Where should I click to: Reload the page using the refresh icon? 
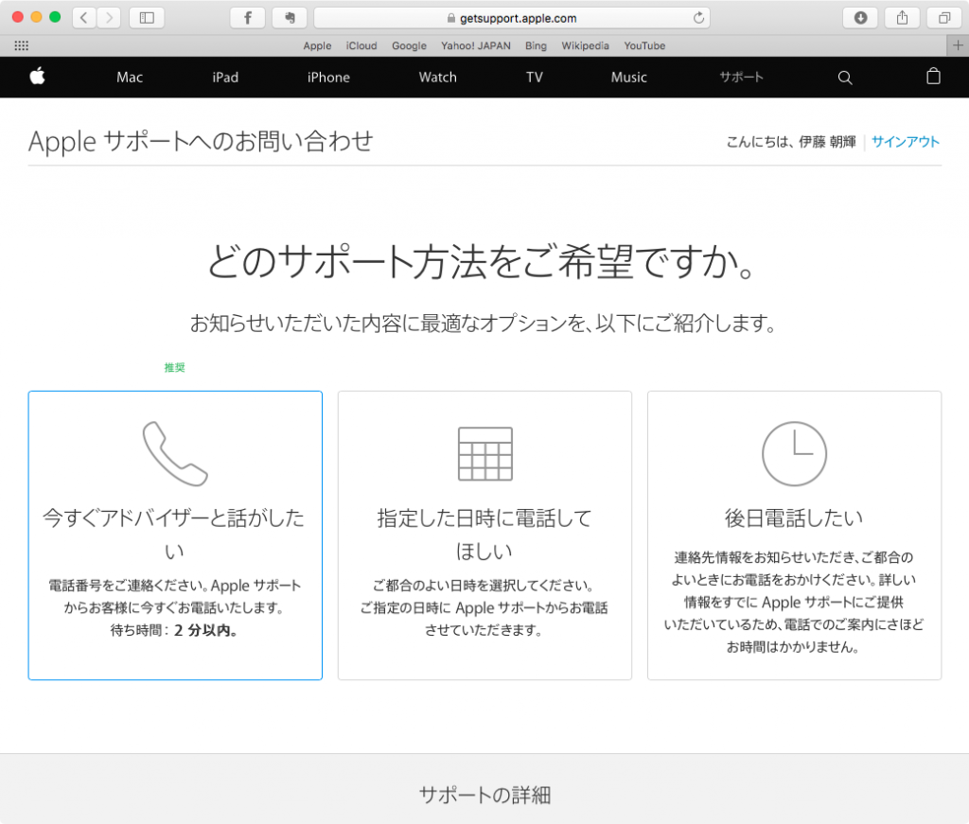pos(698,18)
